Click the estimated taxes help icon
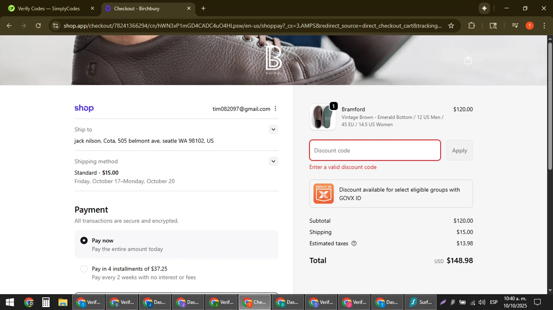Image resolution: width=553 pixels, height=310 pixels. click(x=354, y=243)
